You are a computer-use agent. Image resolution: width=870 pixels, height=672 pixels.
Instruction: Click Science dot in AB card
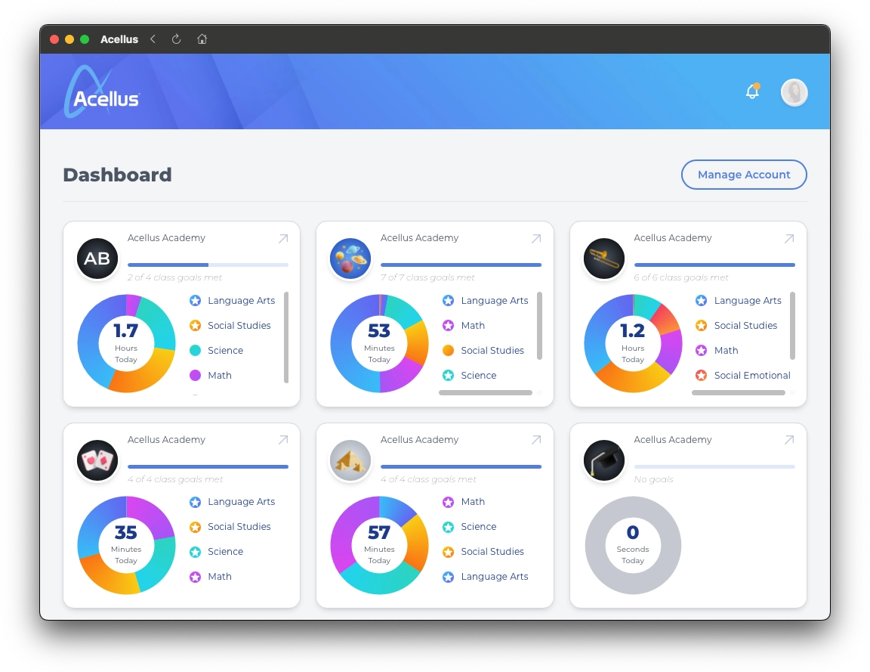(196, 351)
